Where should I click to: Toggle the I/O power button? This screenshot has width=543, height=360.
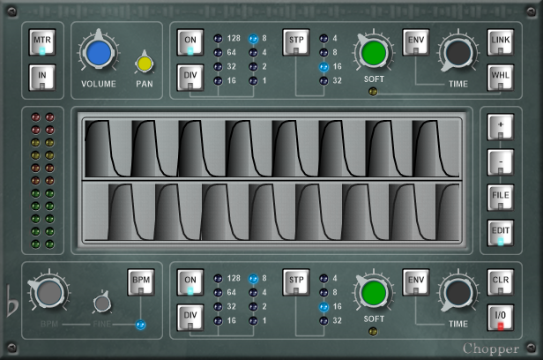pos(500,318)
